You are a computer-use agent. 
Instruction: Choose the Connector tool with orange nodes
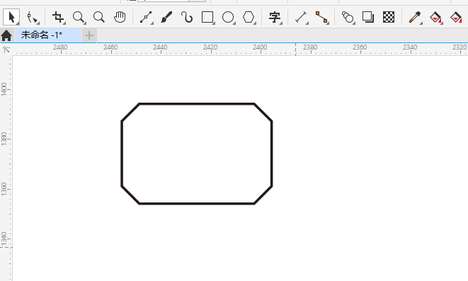click(x=321, y=17)
